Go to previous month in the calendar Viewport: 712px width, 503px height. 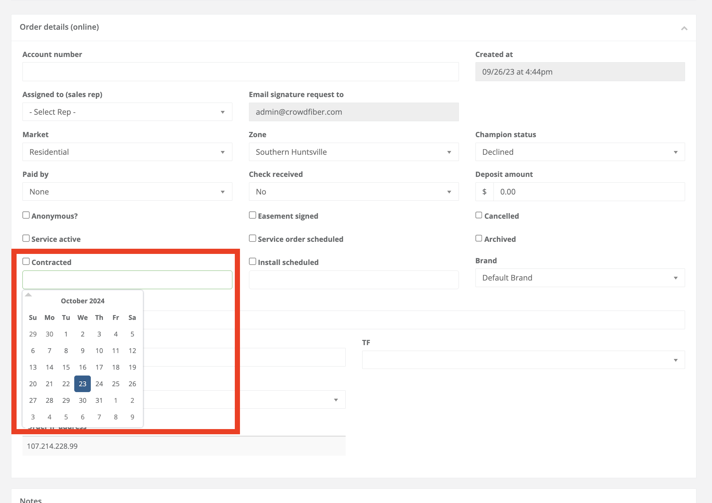pyautogui.click(x=28, y=295)
